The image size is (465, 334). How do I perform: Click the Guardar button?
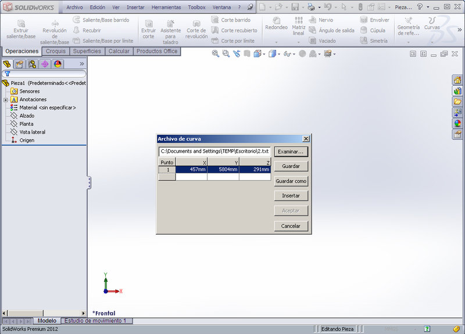(291, 166)
